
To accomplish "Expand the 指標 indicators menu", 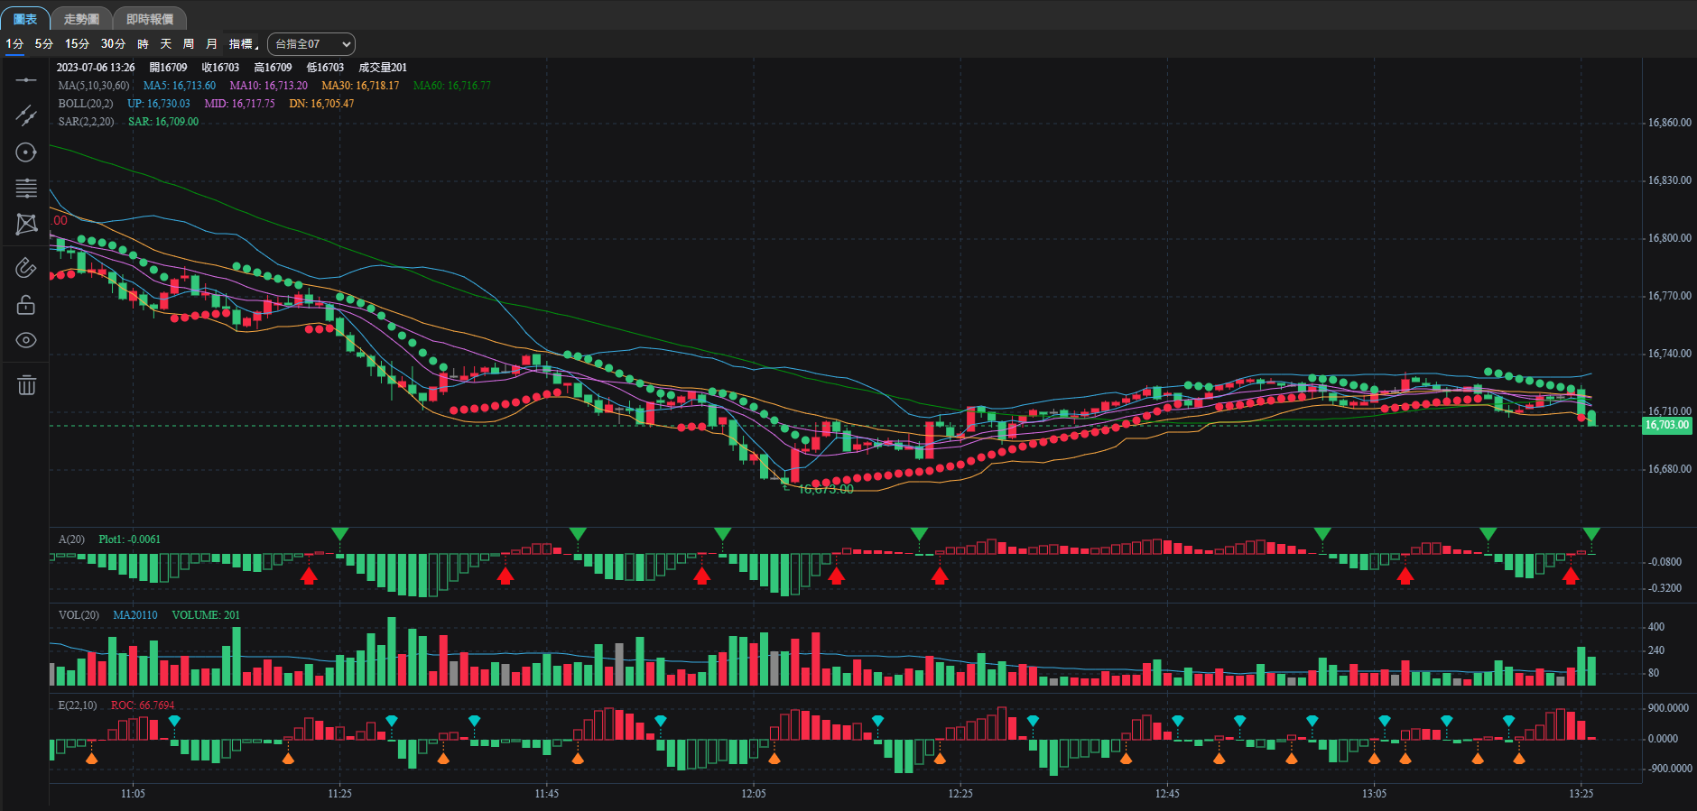I will 242,44.
